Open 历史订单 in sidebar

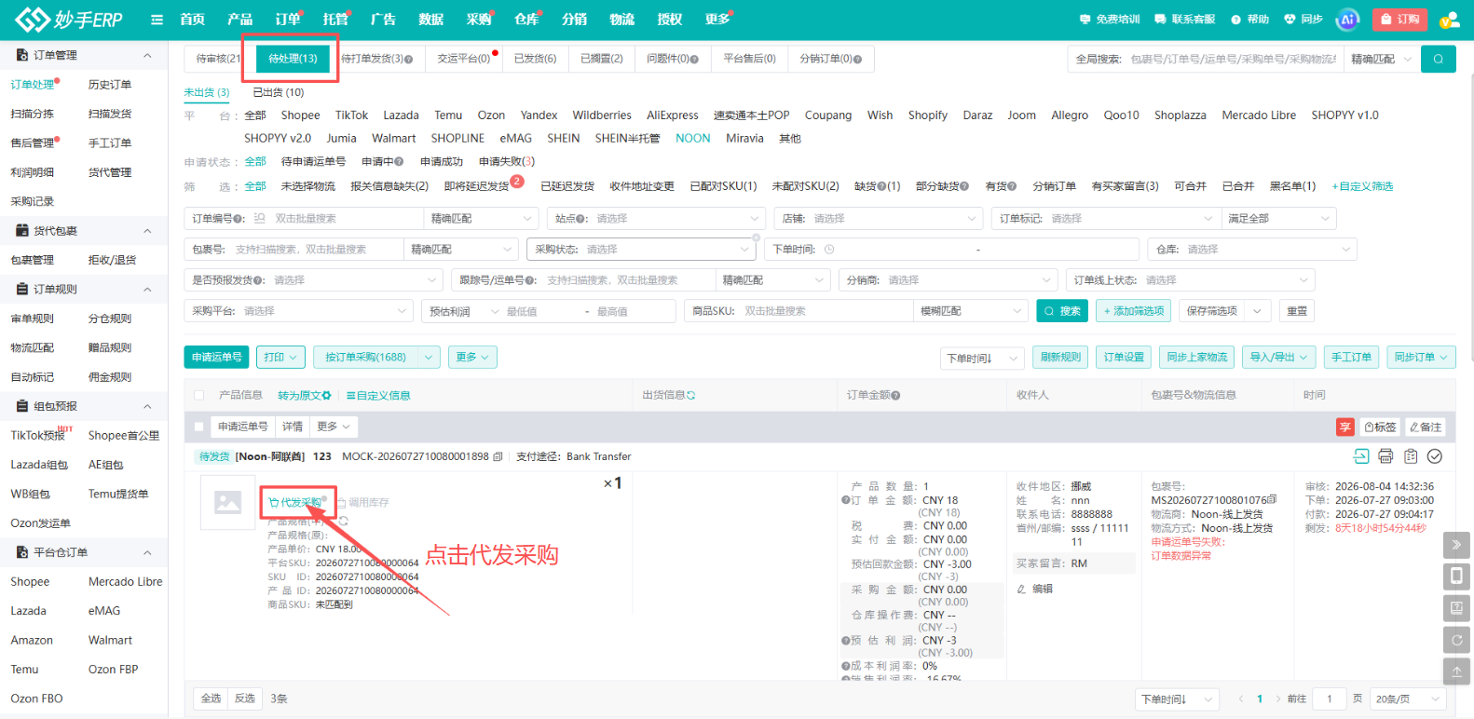[x=109, y=85]
